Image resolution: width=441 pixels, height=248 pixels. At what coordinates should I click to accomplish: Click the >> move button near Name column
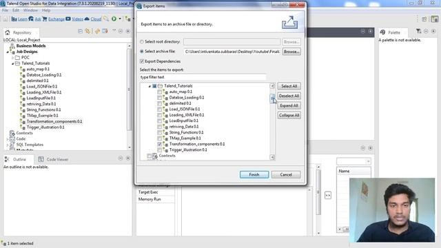point(328,195)
